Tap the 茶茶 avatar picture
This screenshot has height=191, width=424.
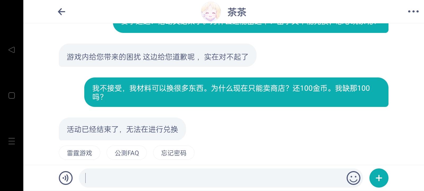211,12
